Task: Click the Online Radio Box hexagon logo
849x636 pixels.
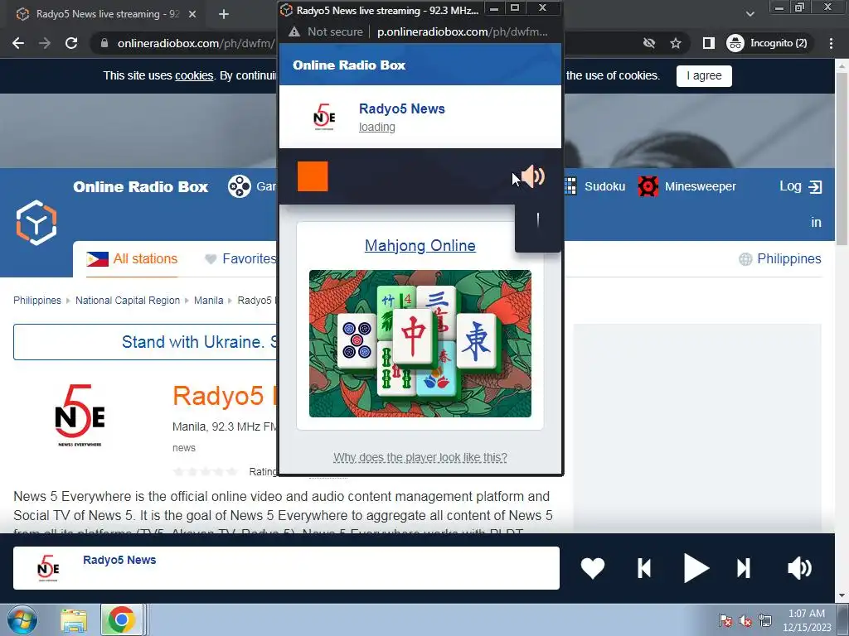Action: click(x=36, y=222)
